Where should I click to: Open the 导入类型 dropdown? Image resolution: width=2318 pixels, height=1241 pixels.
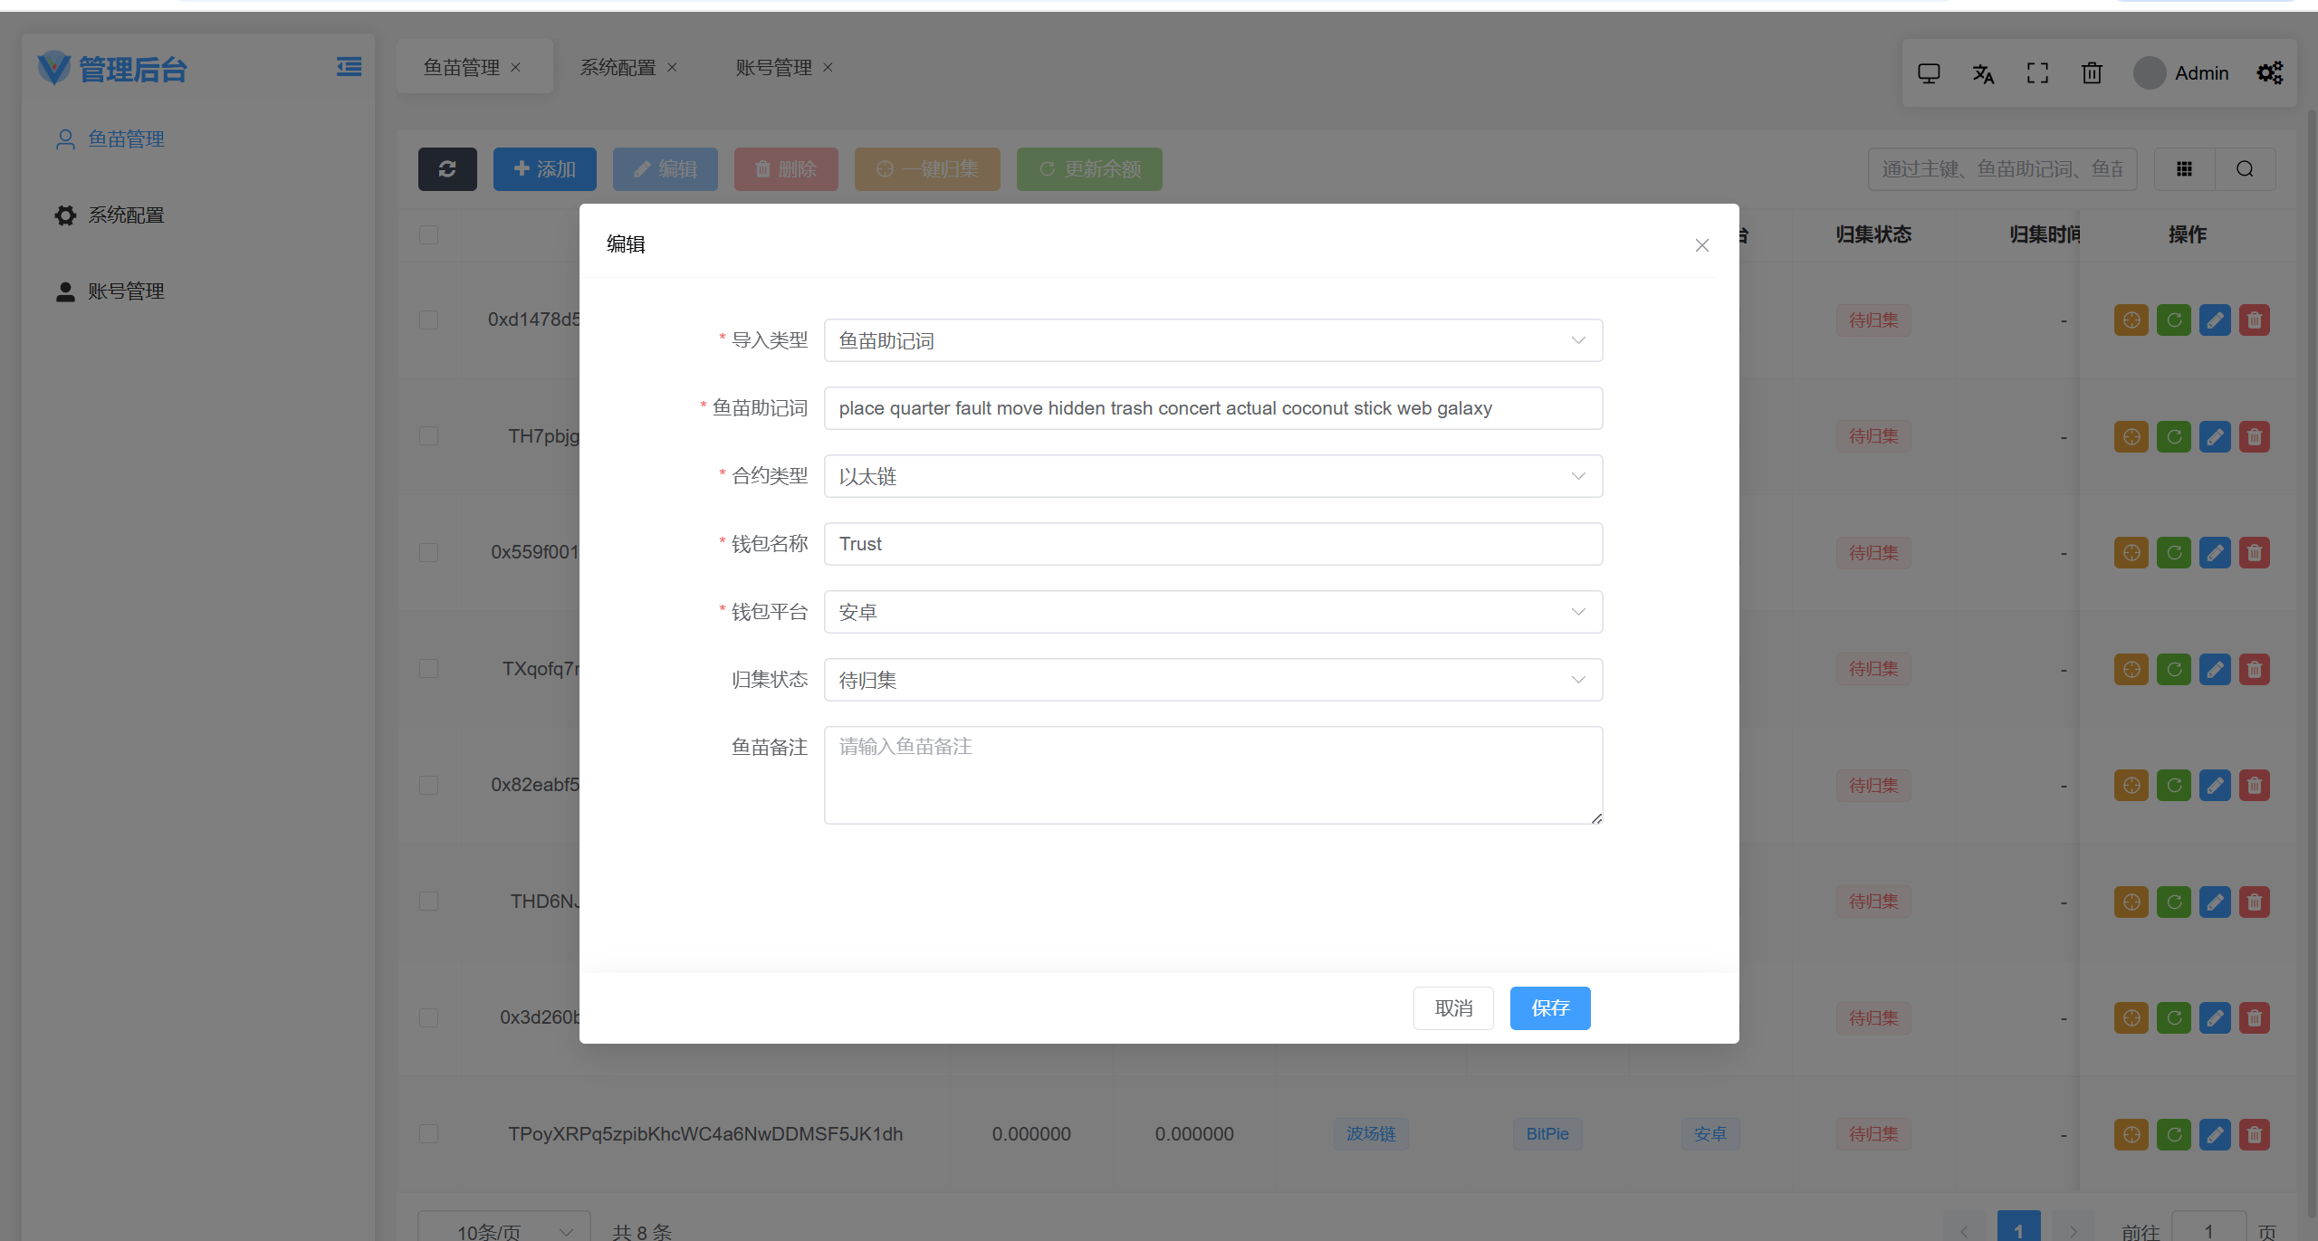coord(1212,340)
